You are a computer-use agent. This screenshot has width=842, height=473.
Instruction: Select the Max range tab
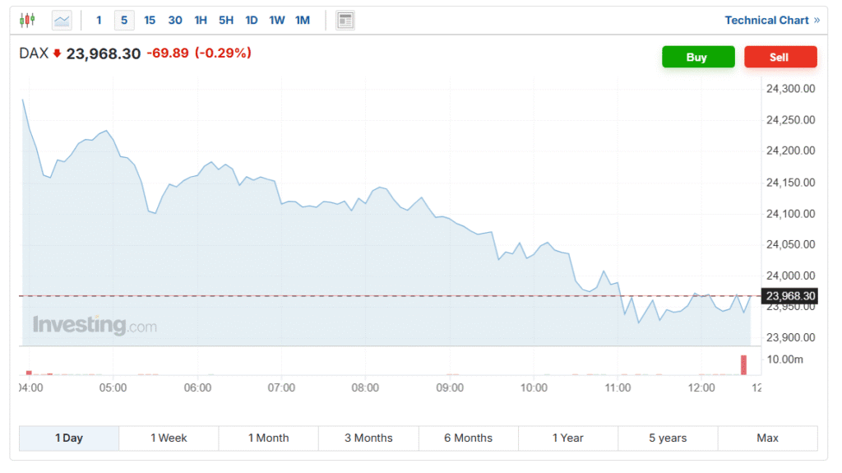(x=767, y=438)
